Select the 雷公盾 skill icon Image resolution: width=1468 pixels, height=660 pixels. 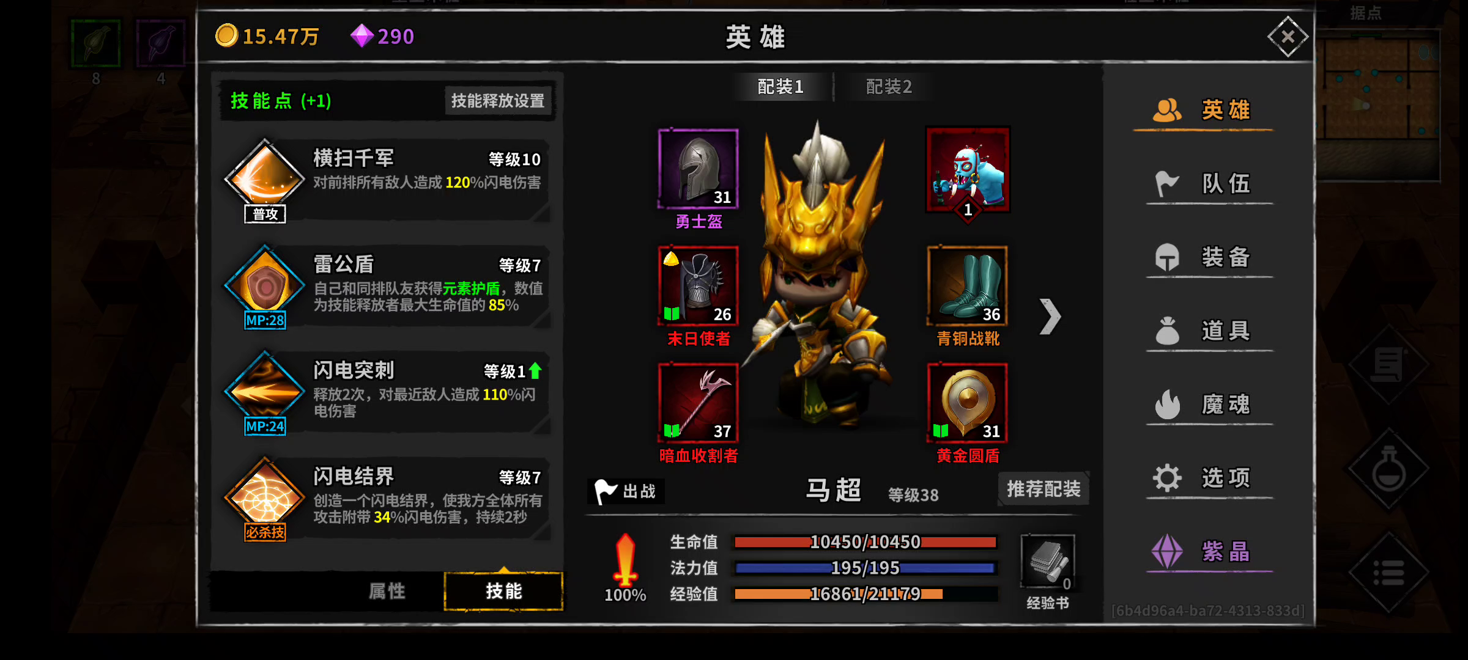pyautogui.click(x=264, y=285)
